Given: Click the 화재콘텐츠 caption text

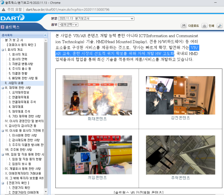Looking at the screenshot, I should (x=97, y=119).
